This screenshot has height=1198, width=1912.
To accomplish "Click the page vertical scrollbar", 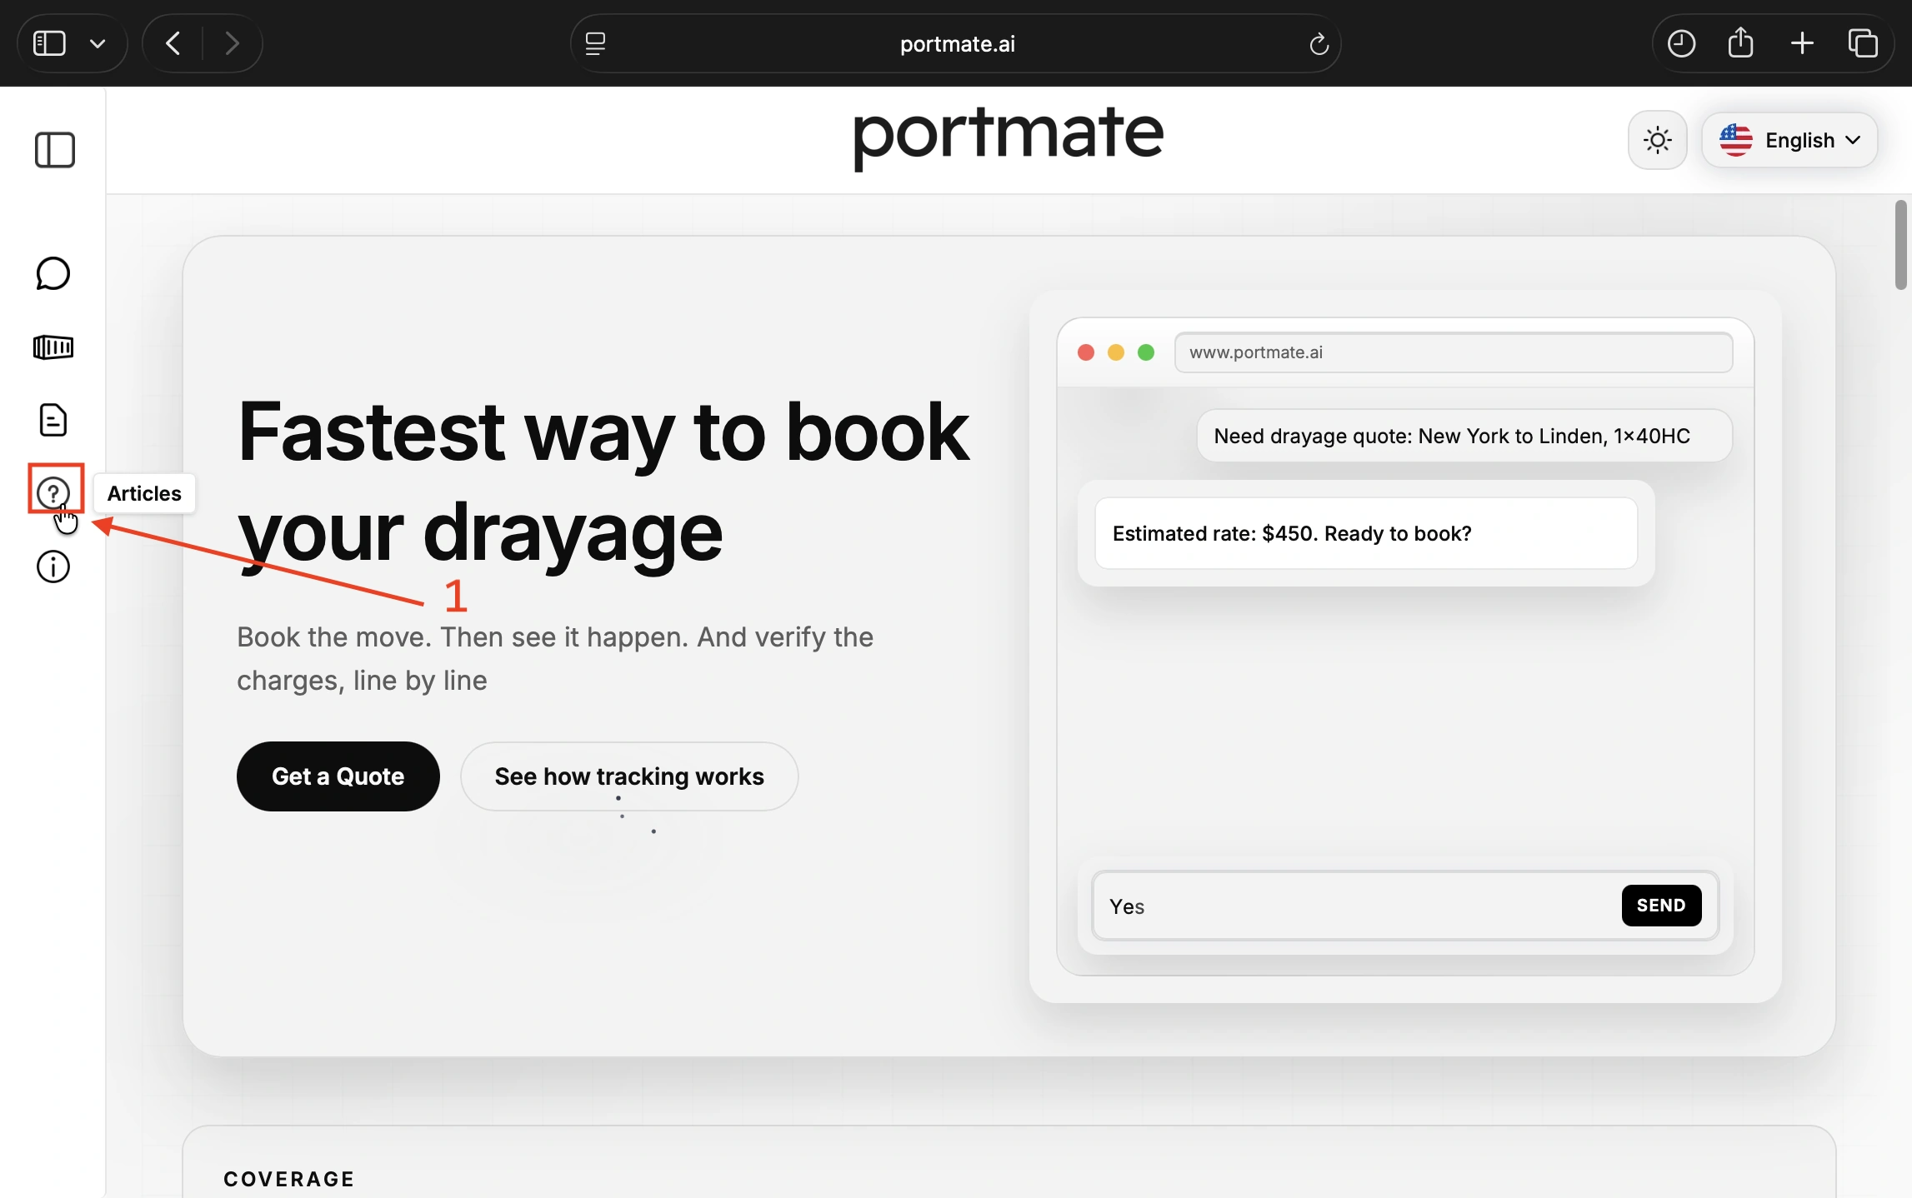I will pos(1900,245).
